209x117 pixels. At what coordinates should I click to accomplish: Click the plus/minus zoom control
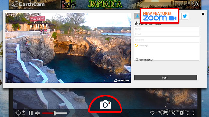pos(24,113)
